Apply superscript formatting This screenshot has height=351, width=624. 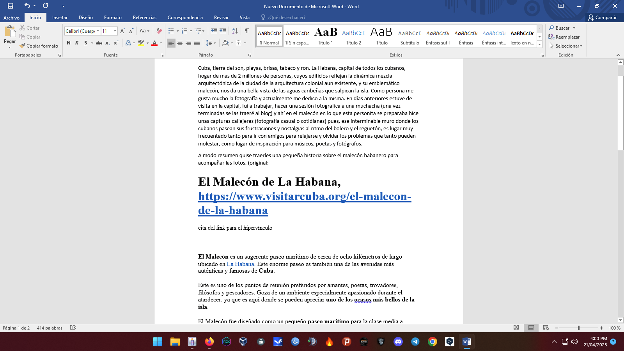116,43
